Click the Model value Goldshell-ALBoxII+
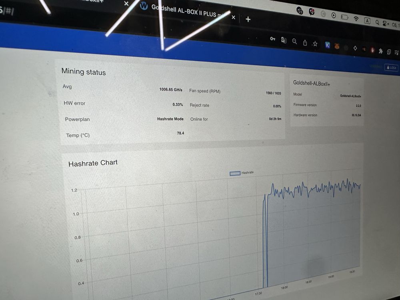 tap(350, 96)
